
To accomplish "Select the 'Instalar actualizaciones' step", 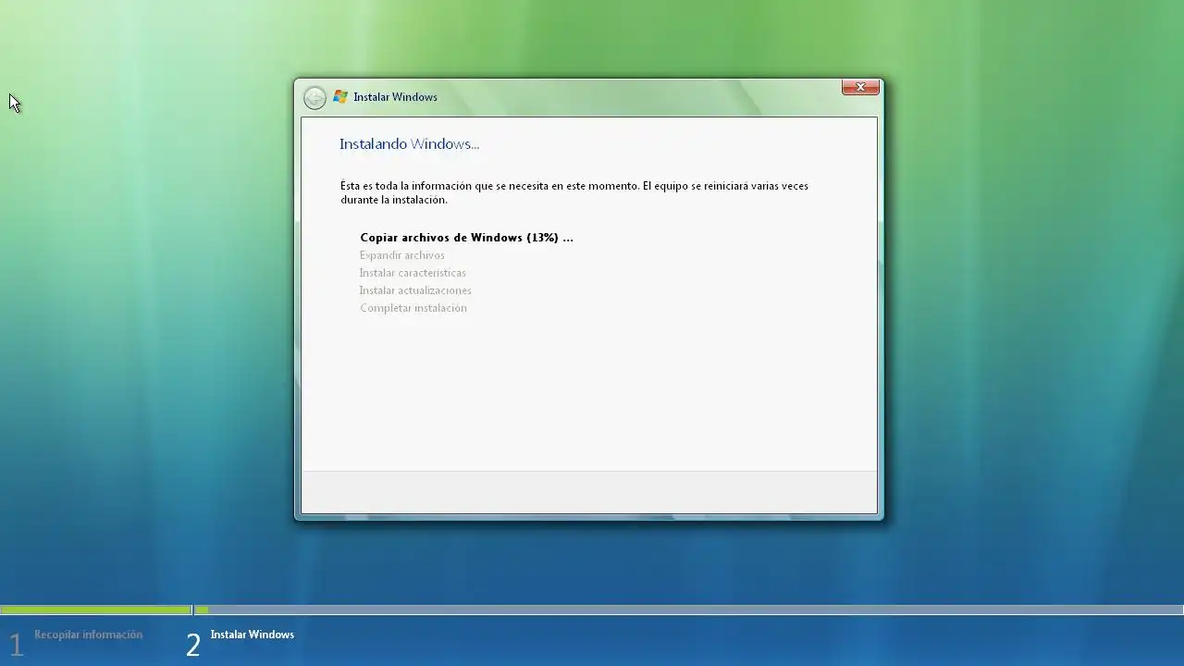I will click(415, 290).
